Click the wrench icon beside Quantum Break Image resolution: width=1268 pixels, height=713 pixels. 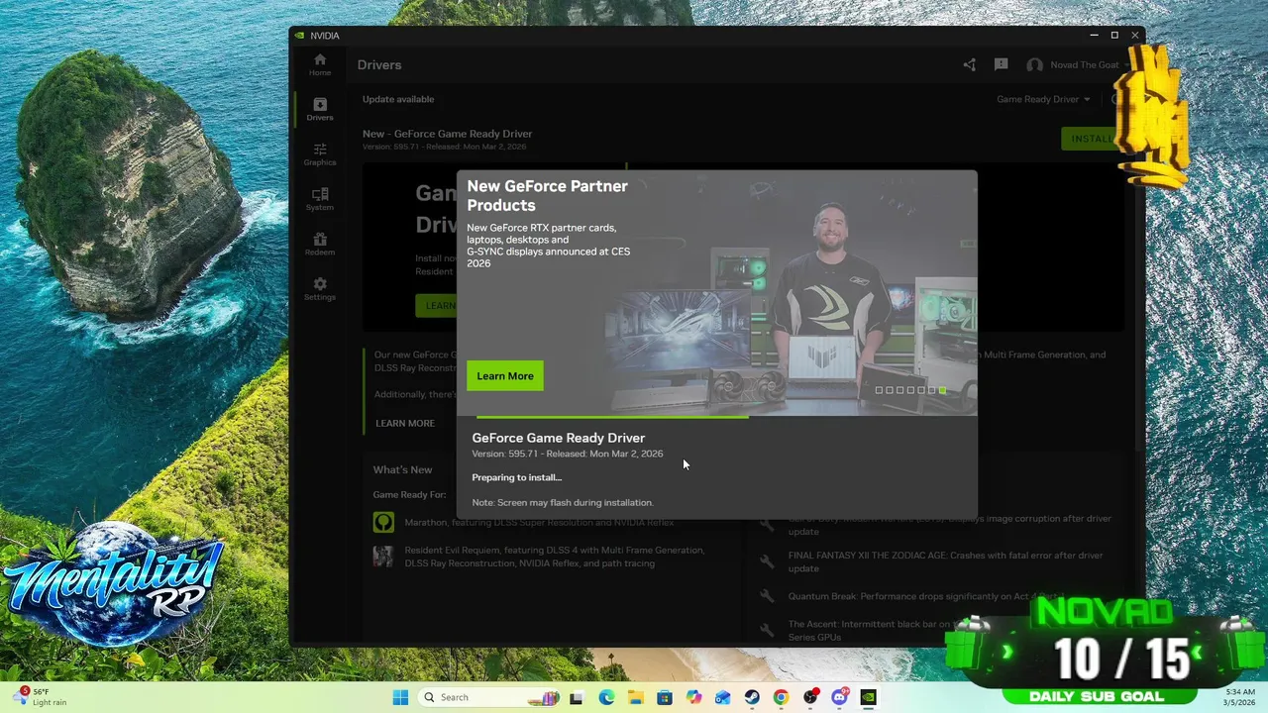766,596
